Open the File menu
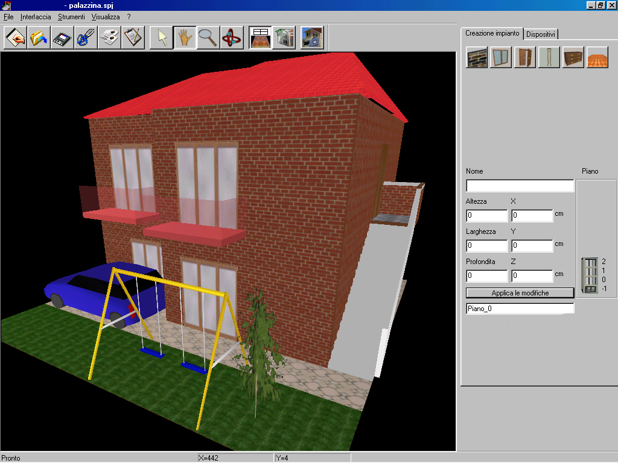Screen dimensions: 618x463 pos(8,17)
